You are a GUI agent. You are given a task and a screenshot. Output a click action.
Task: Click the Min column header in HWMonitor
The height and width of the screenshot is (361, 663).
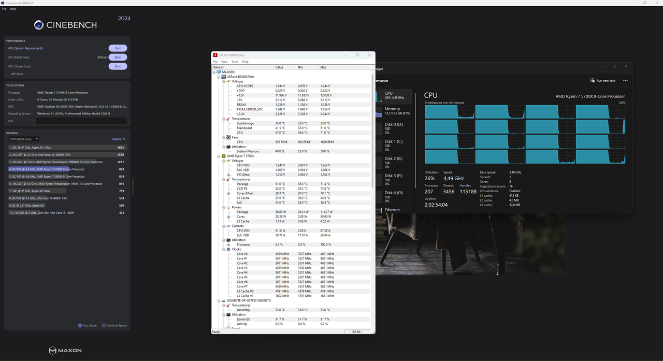click(308, 67)
